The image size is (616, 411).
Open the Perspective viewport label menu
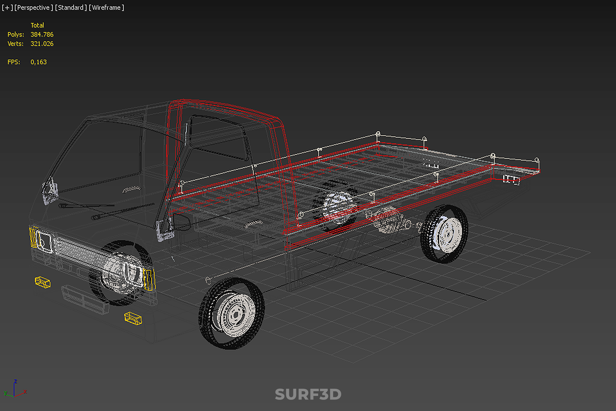pyautogui.click(x=34, y=7)
